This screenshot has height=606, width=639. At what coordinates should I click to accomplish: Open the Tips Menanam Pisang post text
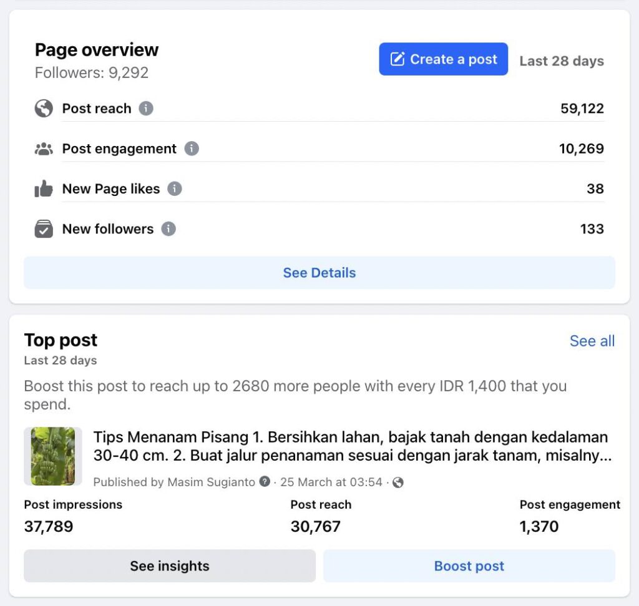[x=351, y=446]
